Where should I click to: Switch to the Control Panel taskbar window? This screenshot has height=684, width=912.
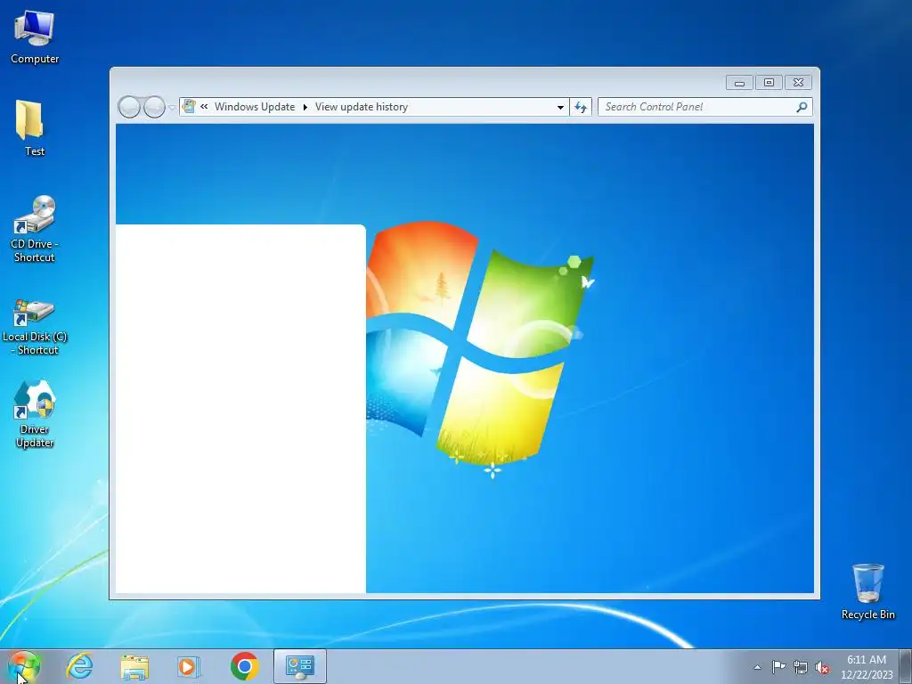pos(300,666)
